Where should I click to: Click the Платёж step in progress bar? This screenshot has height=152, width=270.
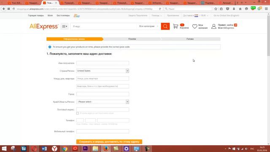132,39
